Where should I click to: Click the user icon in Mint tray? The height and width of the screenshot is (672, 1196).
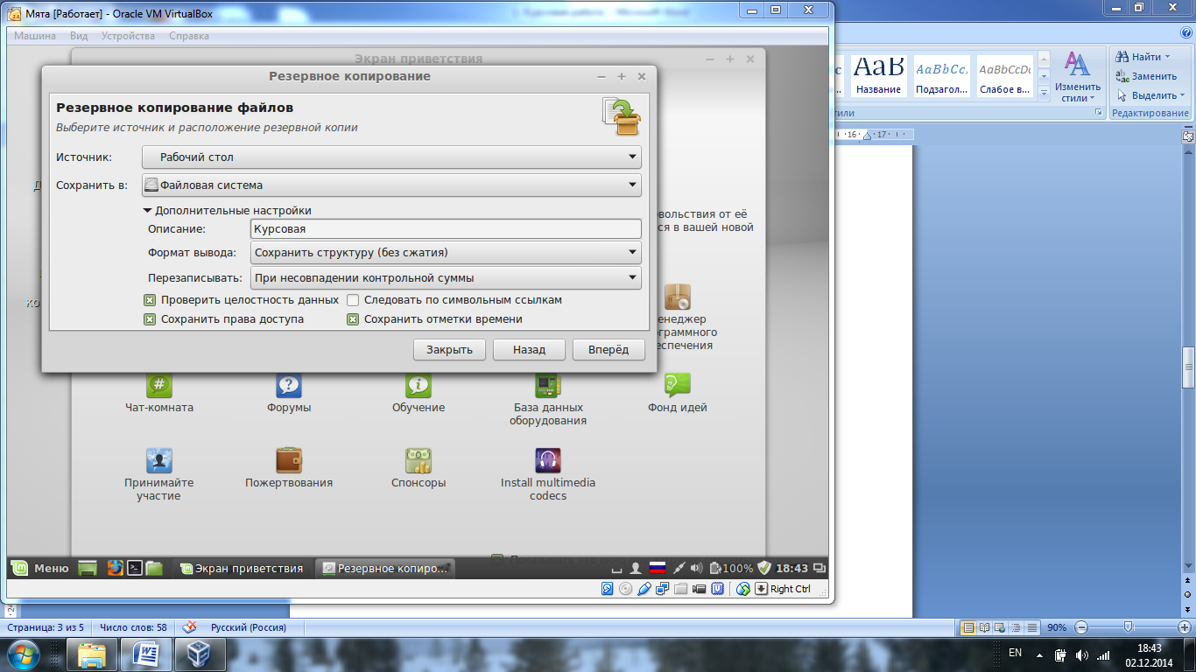point(637,568)
